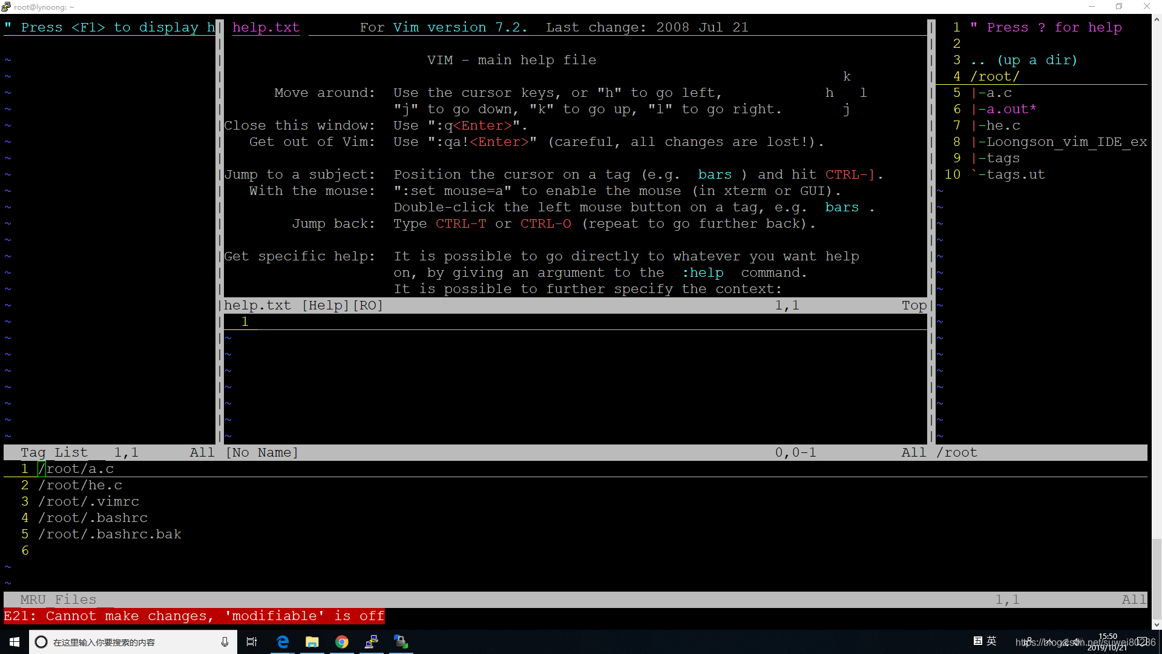Click the terminal vertical scrollbar down arrow

point(1156,624)
